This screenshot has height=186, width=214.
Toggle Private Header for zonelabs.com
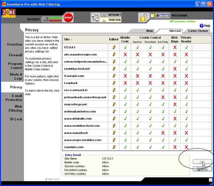click(186, 147)
